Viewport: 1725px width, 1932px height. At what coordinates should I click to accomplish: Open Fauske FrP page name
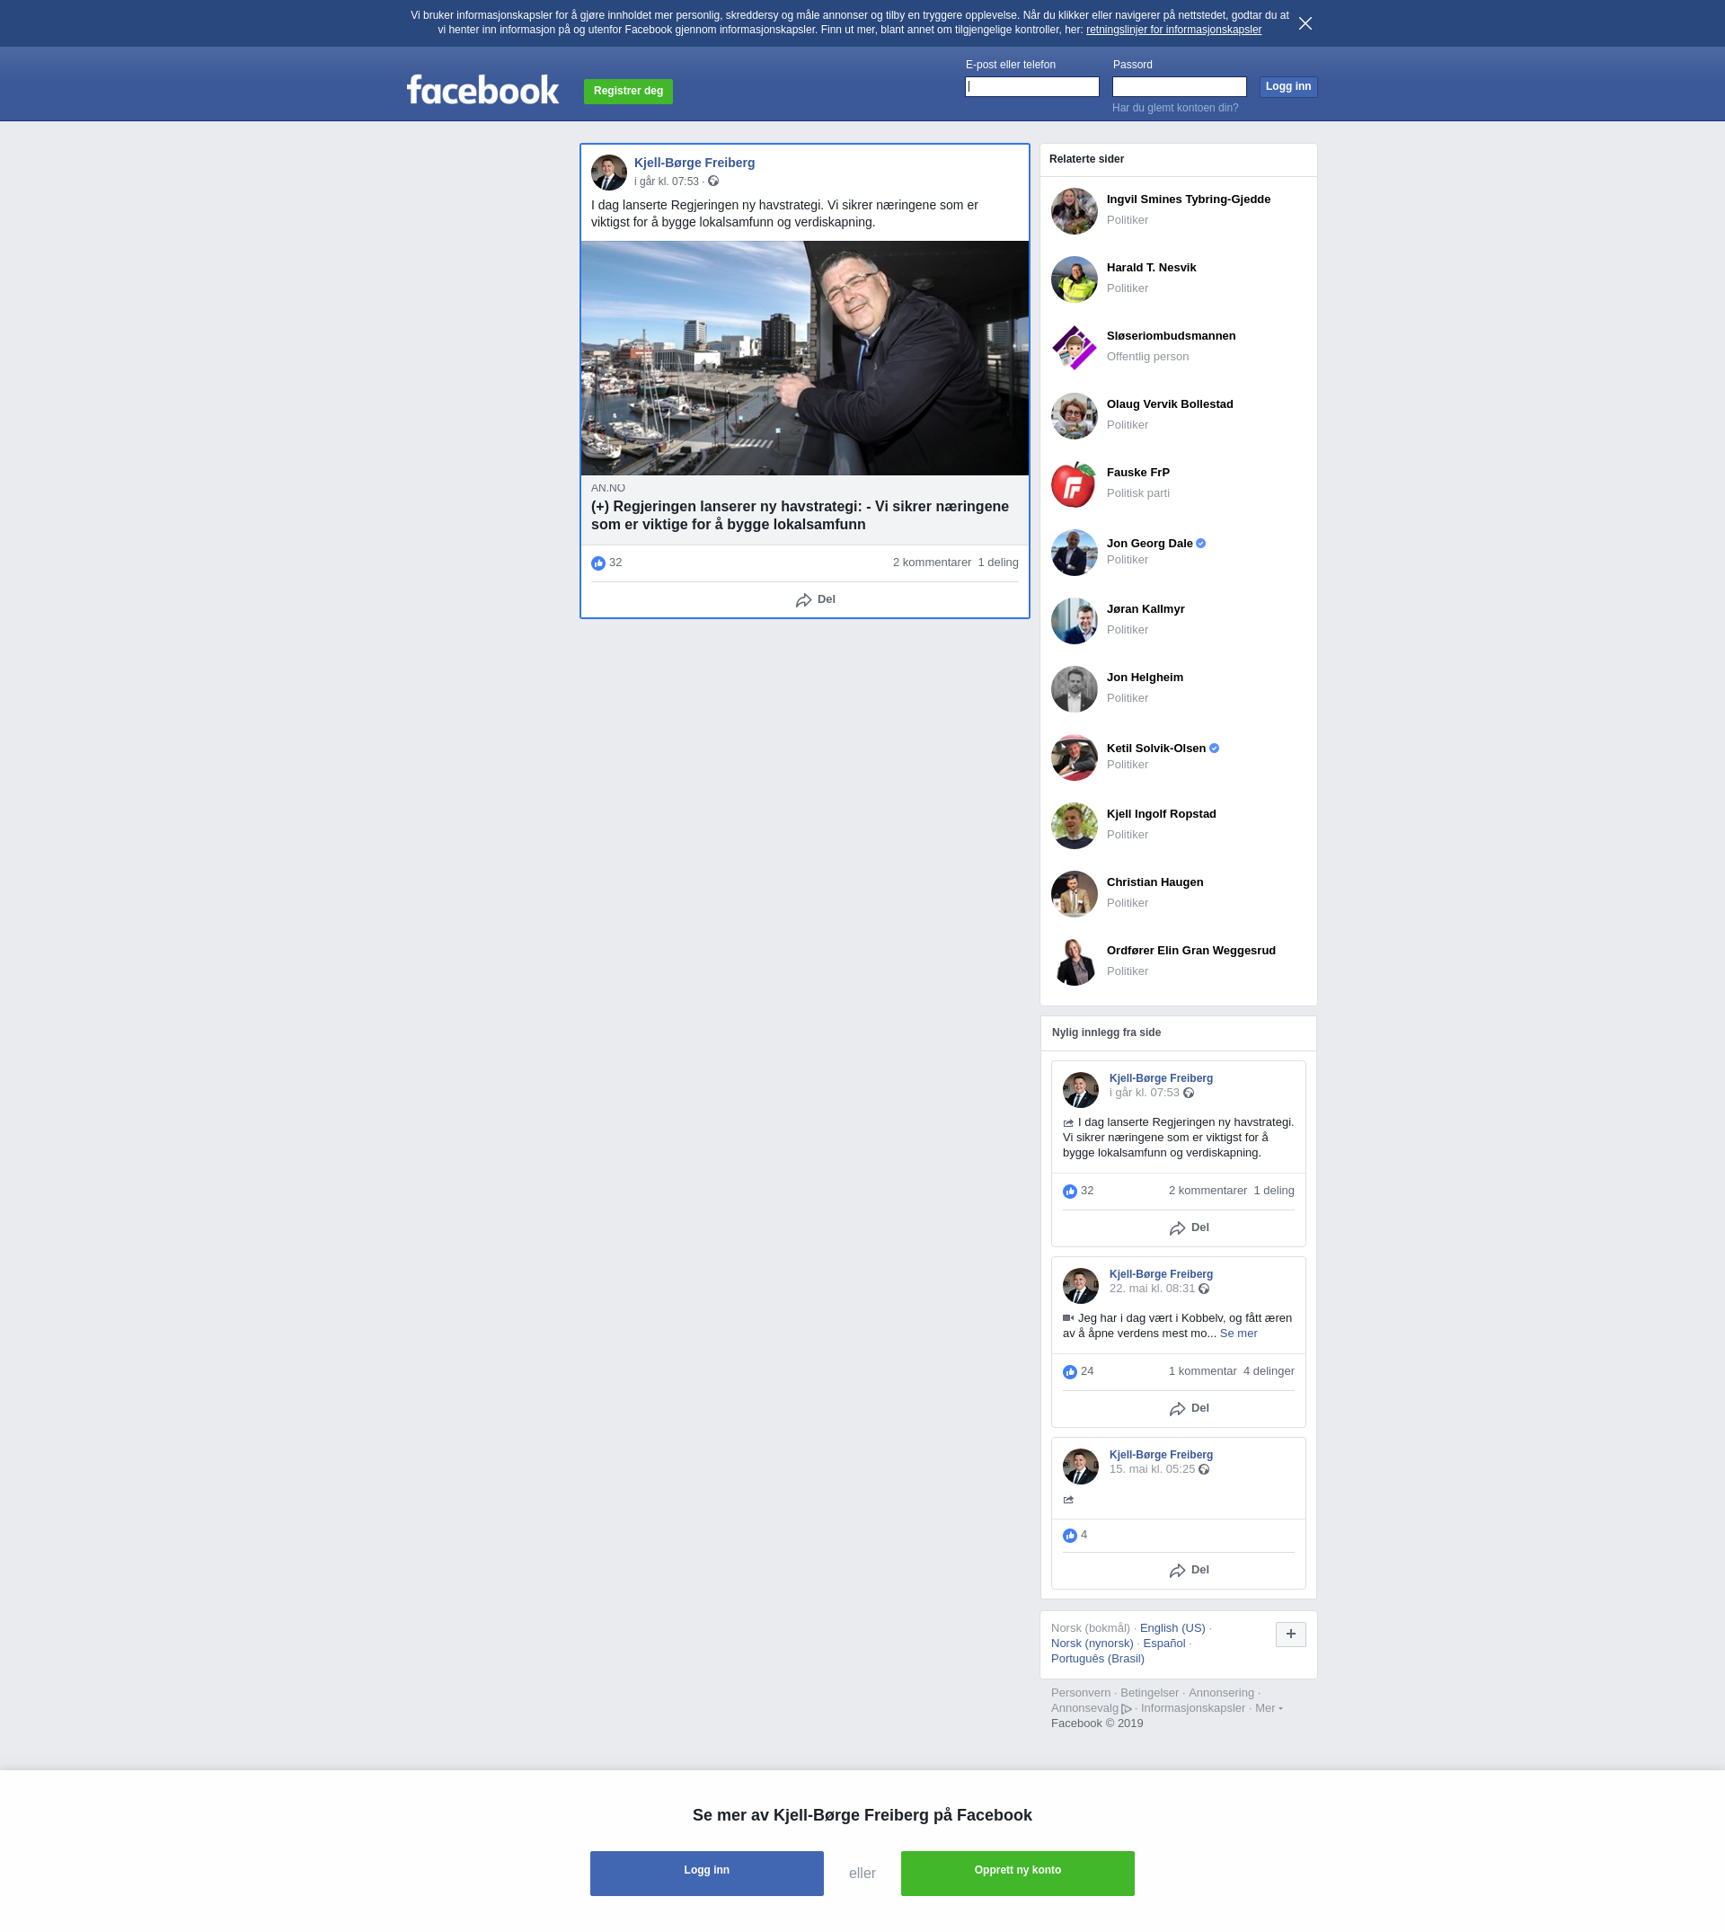coord(1137,472)
